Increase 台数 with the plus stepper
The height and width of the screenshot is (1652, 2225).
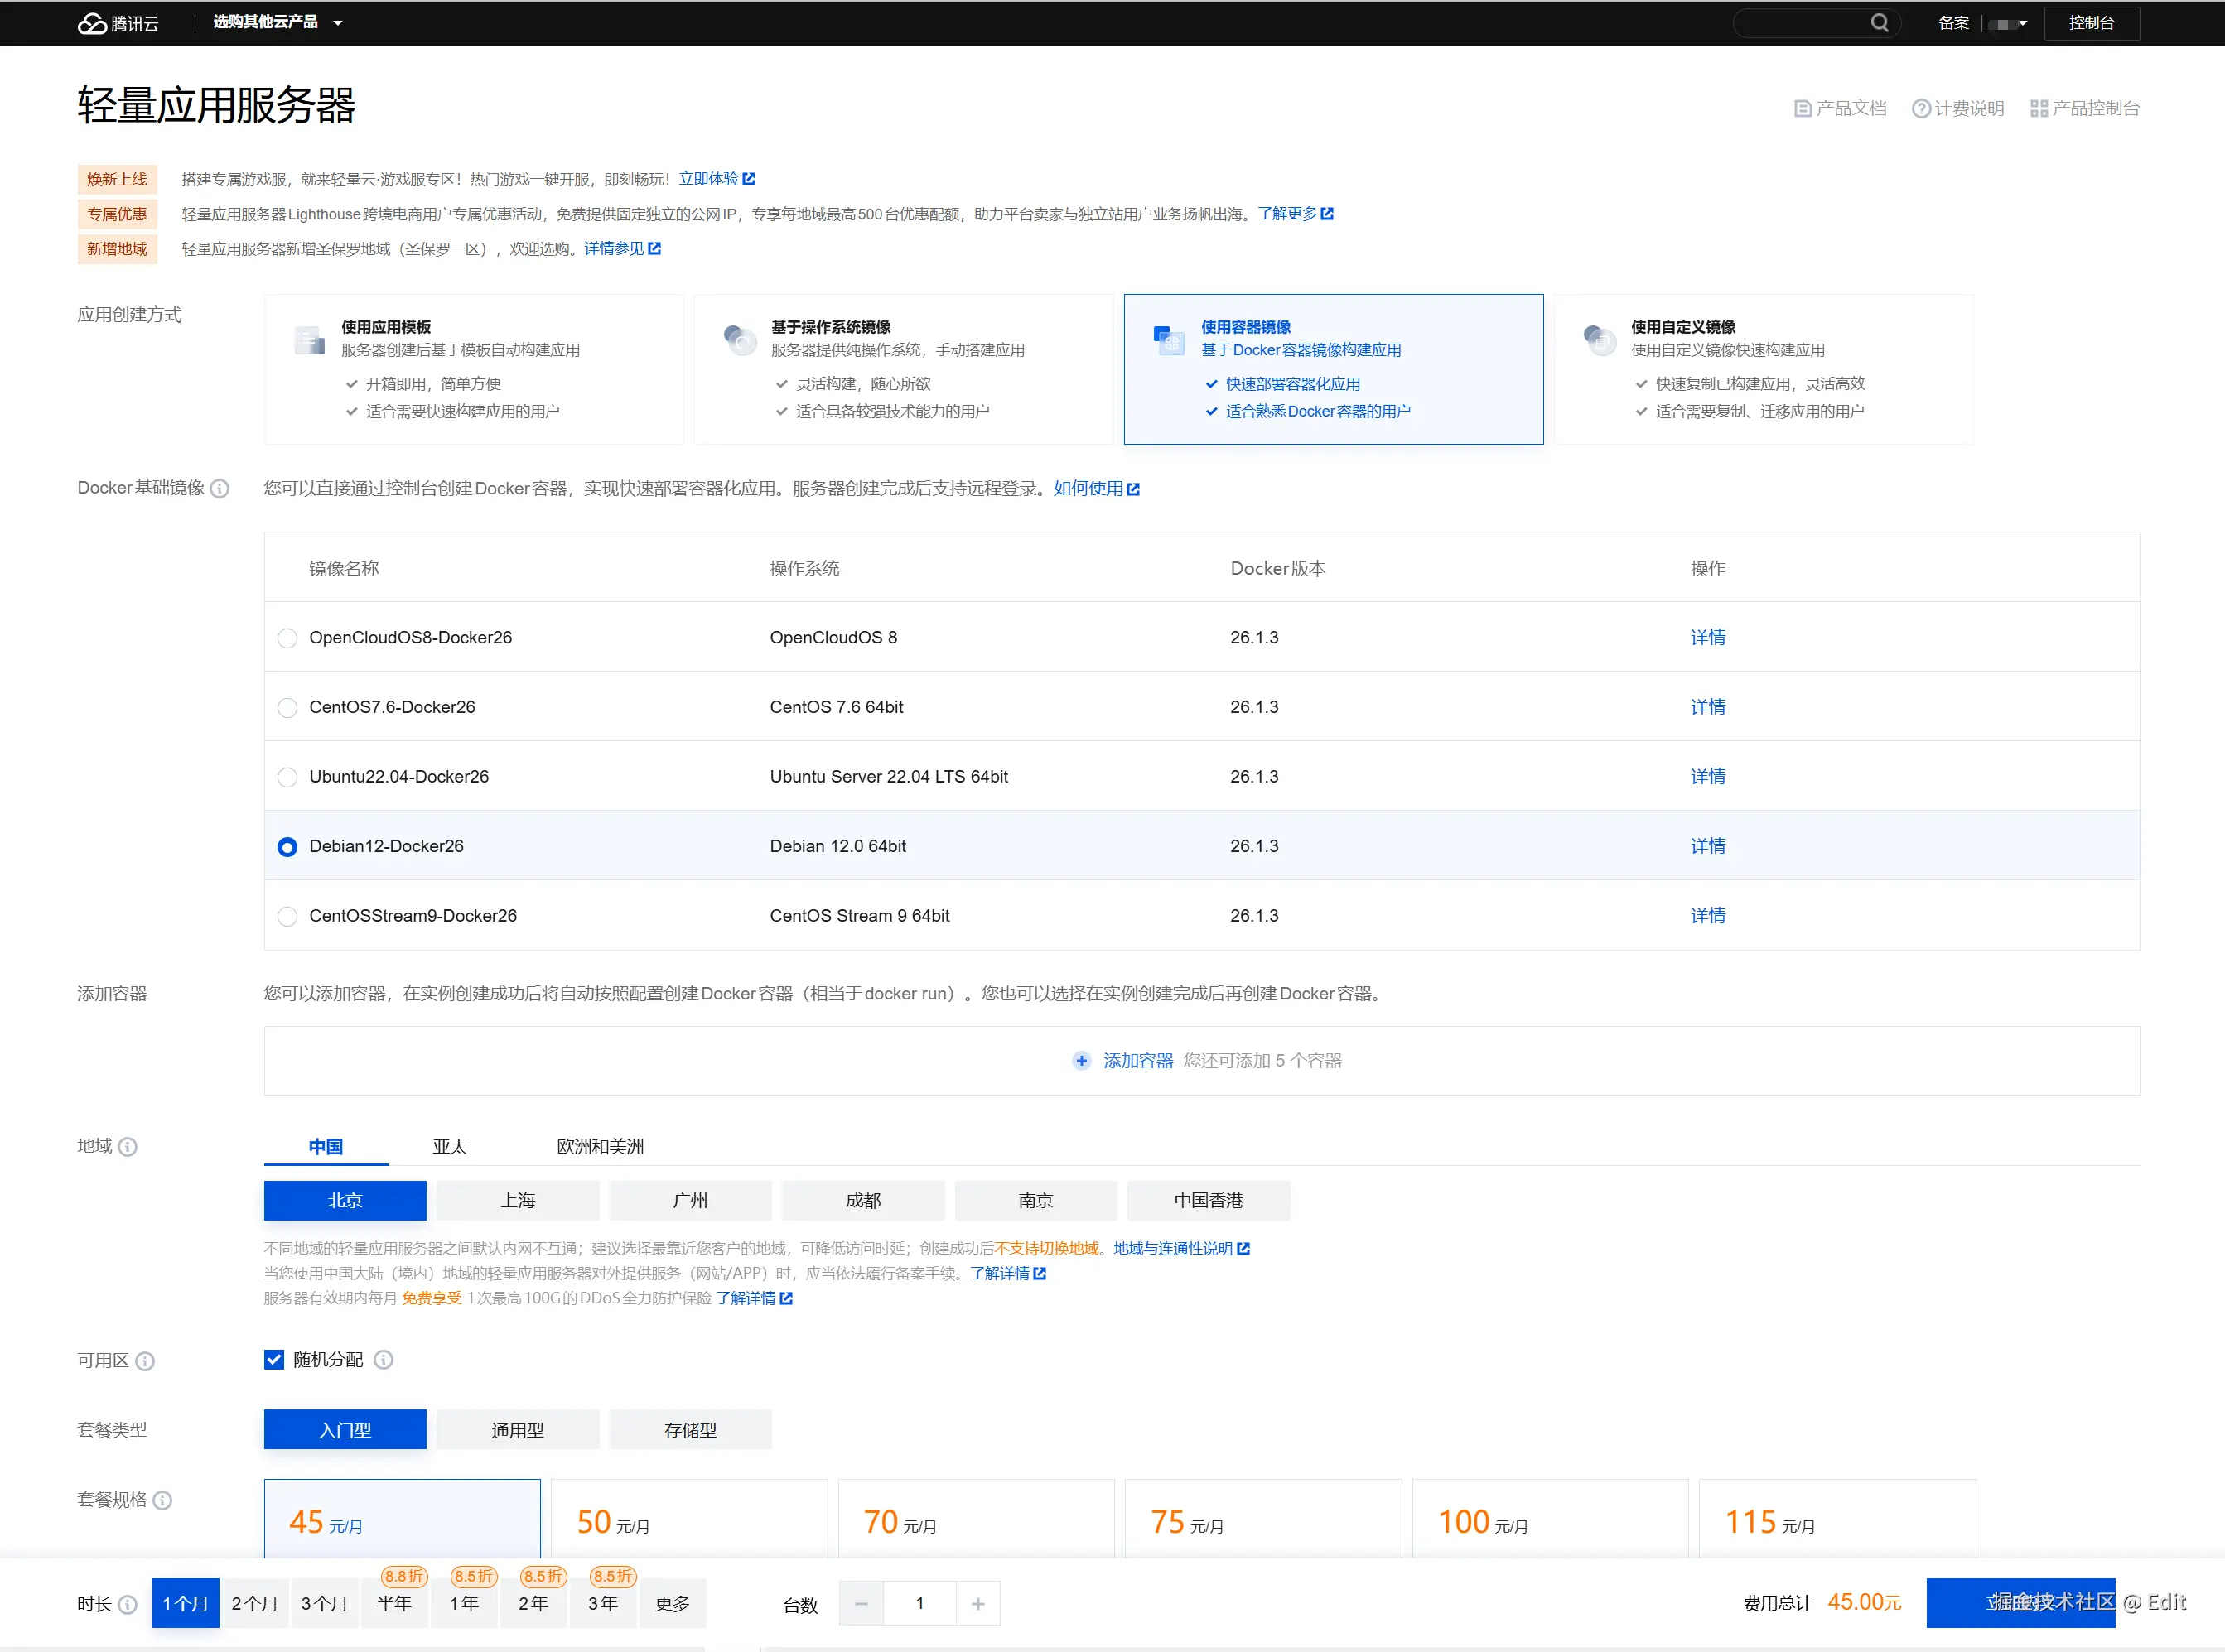pyautogui.click(x=977, y=1603)
